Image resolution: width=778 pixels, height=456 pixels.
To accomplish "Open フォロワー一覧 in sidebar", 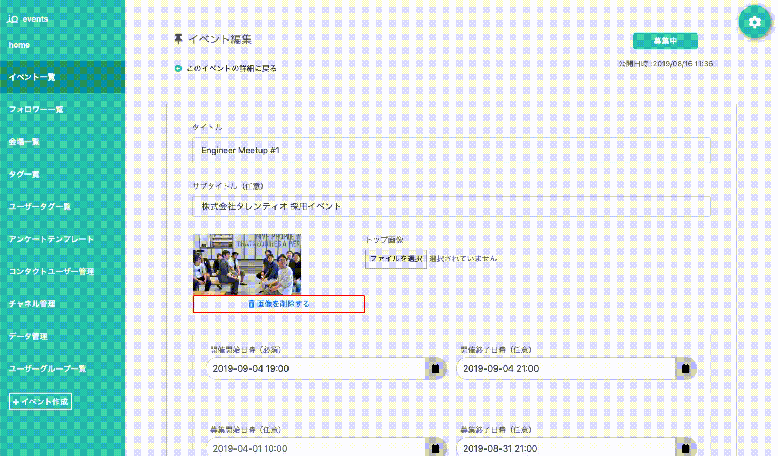I will 63,109.
